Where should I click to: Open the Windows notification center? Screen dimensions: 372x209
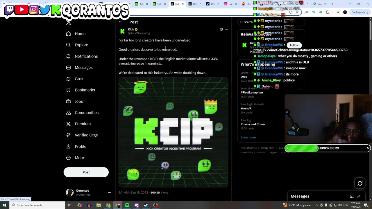tap(366, 205)
